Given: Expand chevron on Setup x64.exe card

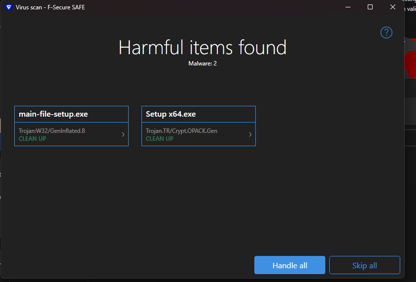Looking at the screenshot, I should click(250, 134).
